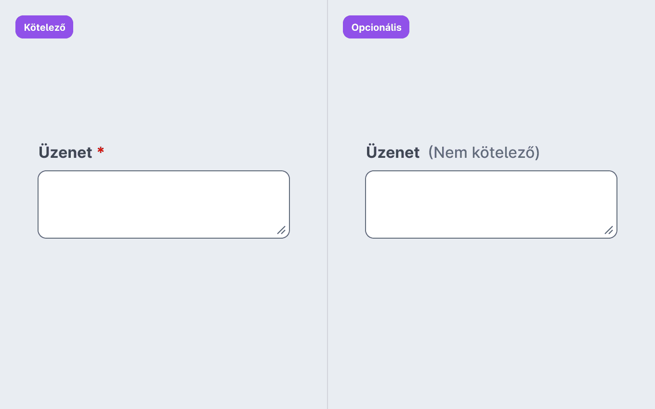
Task: Click the red required asterisk
Action: (101, 152)
